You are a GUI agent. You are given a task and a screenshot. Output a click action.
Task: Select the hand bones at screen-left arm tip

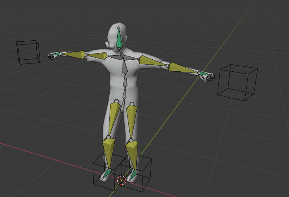pyautogui.click(x=52, y=56)
